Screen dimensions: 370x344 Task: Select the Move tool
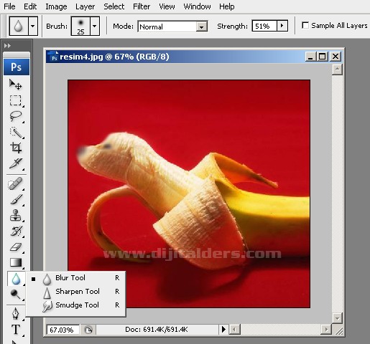16,85
